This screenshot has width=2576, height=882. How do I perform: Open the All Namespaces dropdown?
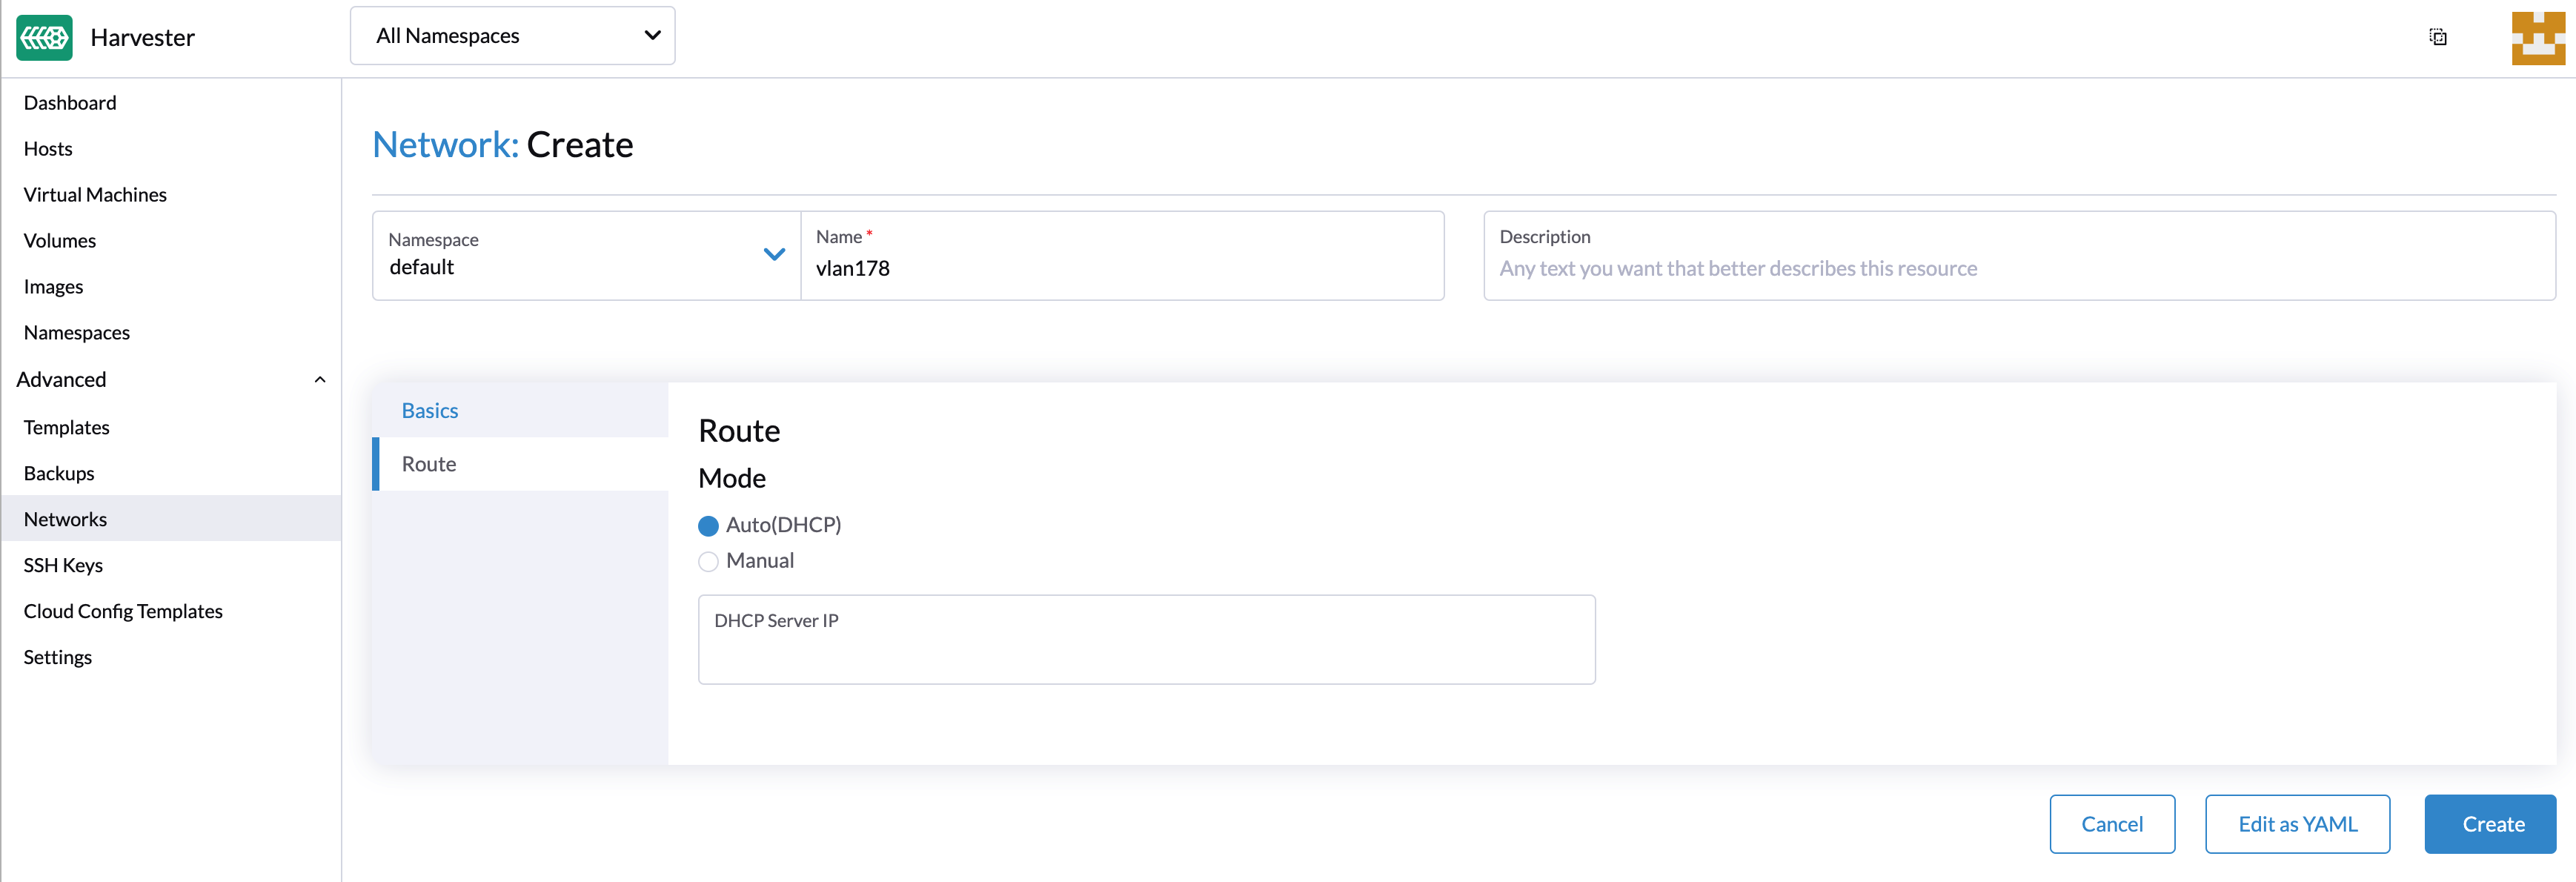click(x=512, y=36)
